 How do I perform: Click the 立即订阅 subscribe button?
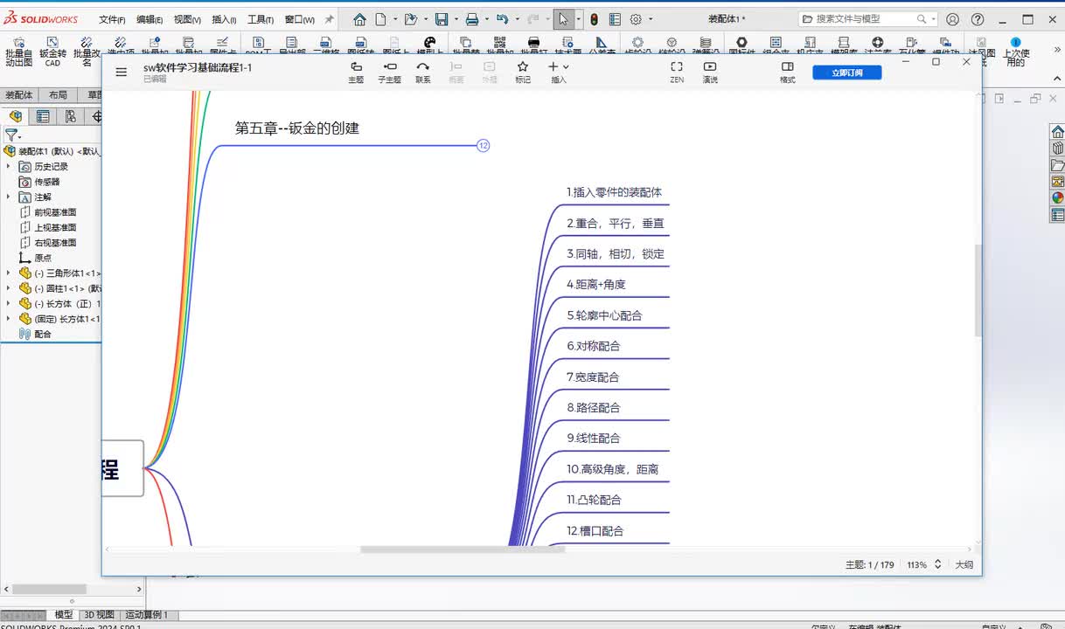point(846,73)
